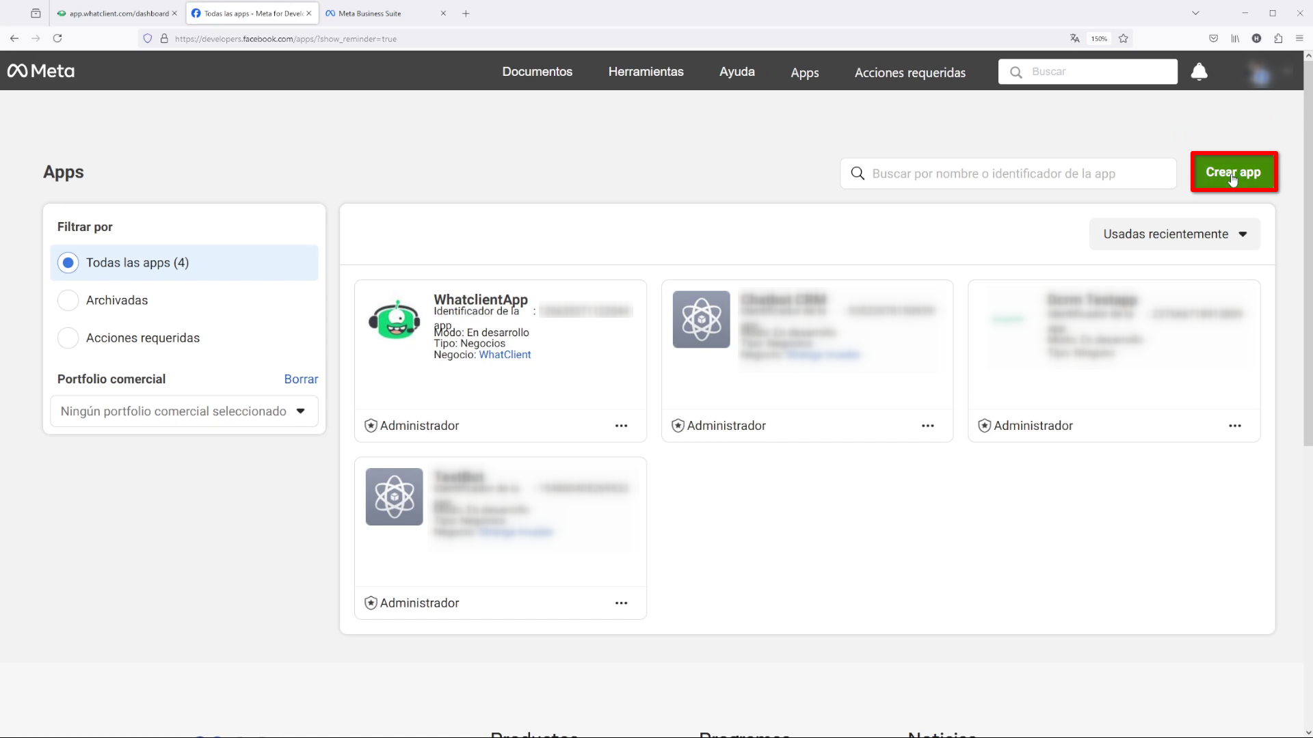Click the Modo: En desarrollo text on WhatclientApp
This screenshot has height=738, width=1313.
click(481, 333)
